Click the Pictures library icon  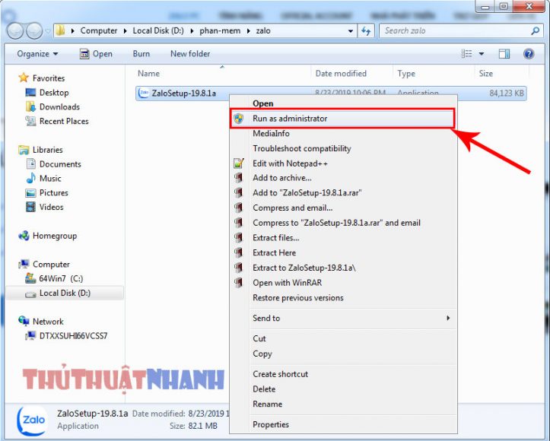[30, 193]
